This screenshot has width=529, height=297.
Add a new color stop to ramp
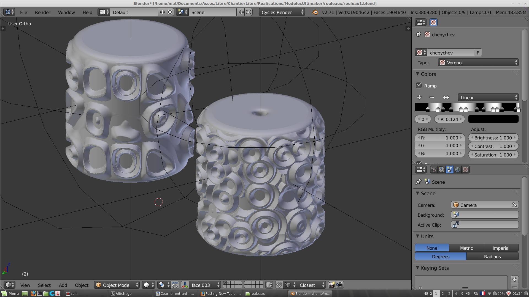click(419, 97)
